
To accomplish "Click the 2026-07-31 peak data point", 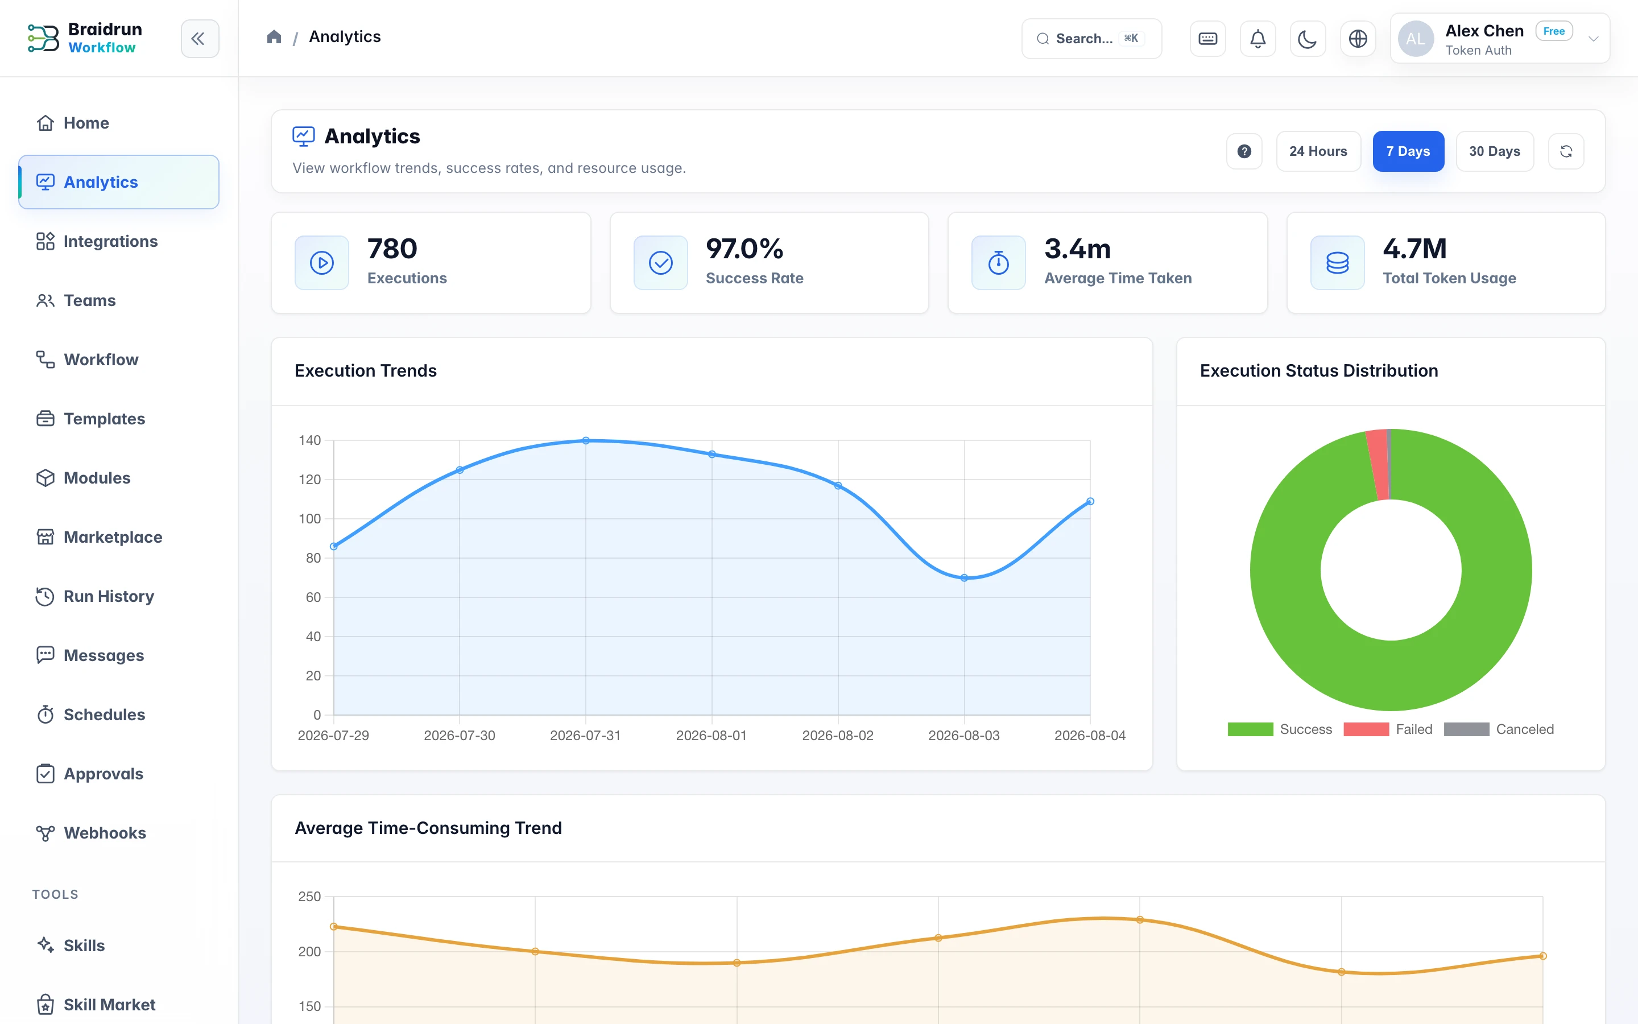I will click(x=585, y=440).
